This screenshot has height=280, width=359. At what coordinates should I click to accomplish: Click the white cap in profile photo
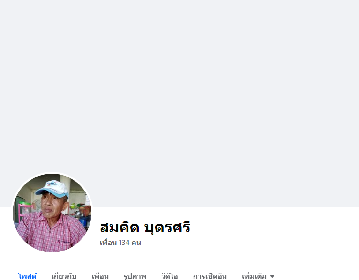[x=53, y=188]
